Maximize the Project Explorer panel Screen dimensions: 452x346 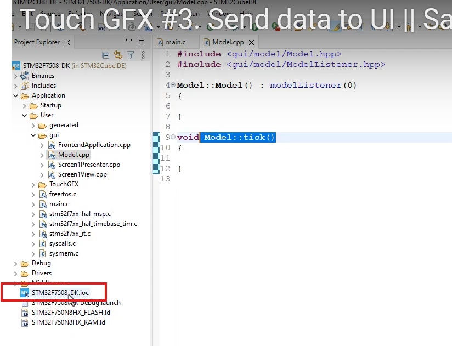coord(141,42)
